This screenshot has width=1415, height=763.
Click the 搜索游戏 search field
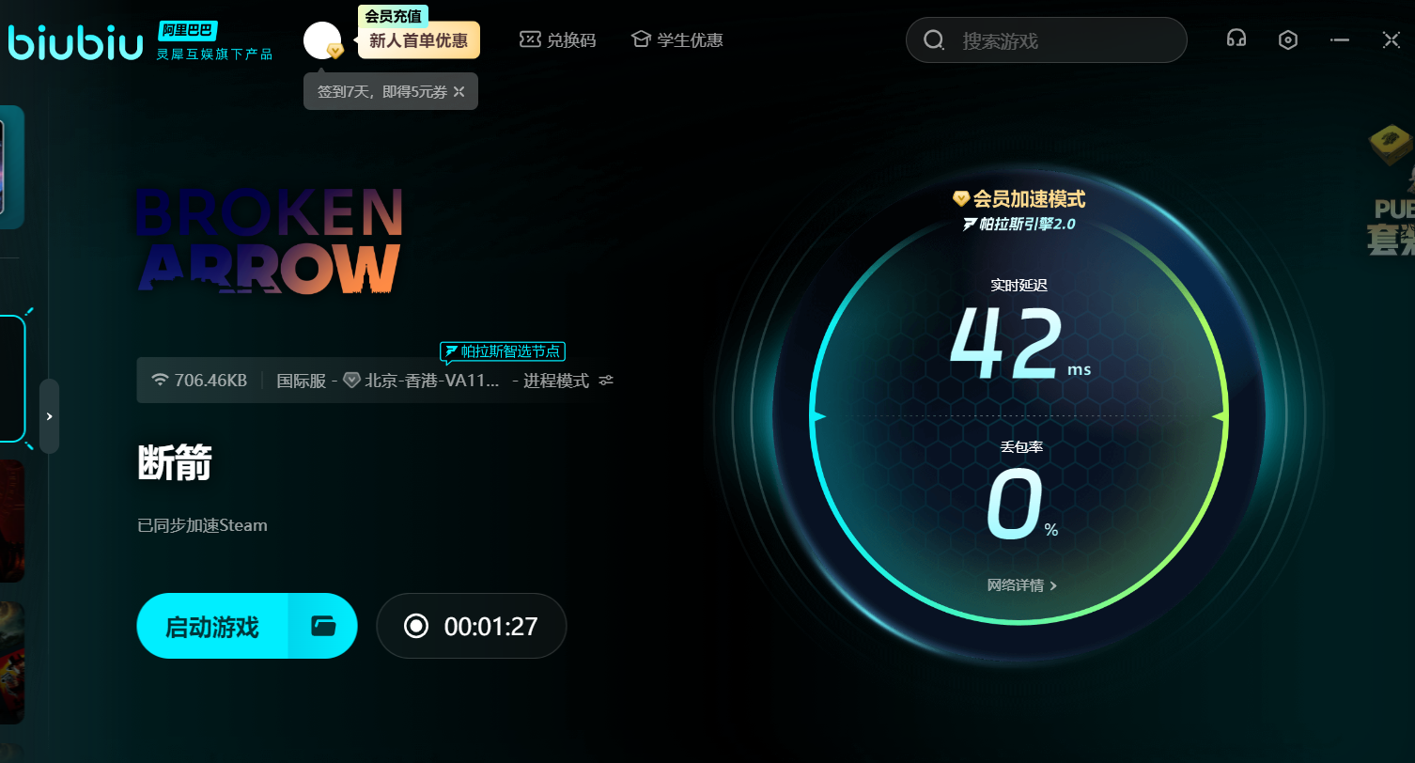1047,40
